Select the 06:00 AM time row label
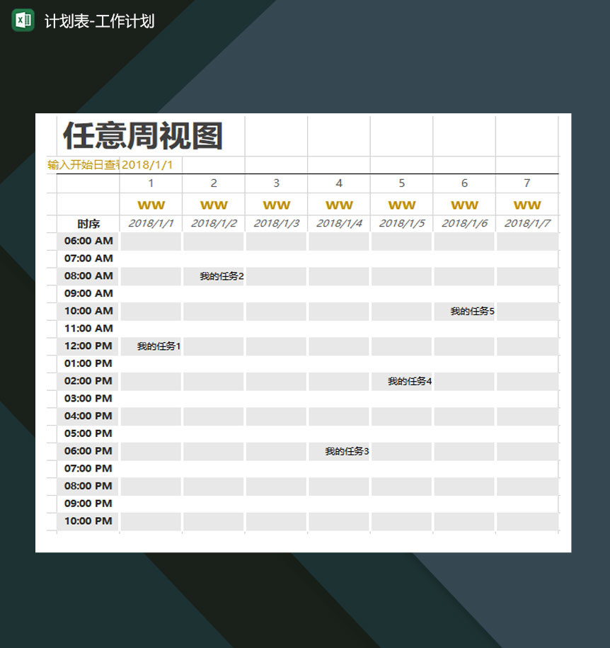Screen dimensions: 610x648 [x=88, y=241]
